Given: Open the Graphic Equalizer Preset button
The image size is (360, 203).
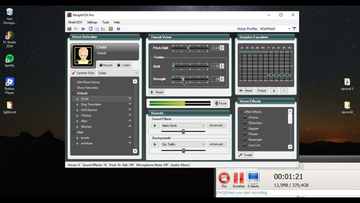Looking at the screenshot, I should (x=262, y=91).
